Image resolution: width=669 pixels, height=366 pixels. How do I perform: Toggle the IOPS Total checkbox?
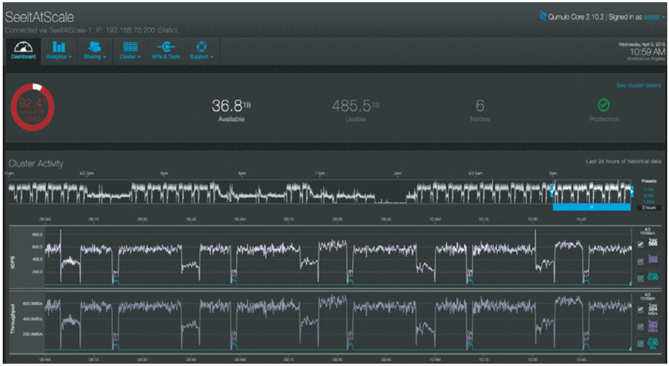coord(640,244)
